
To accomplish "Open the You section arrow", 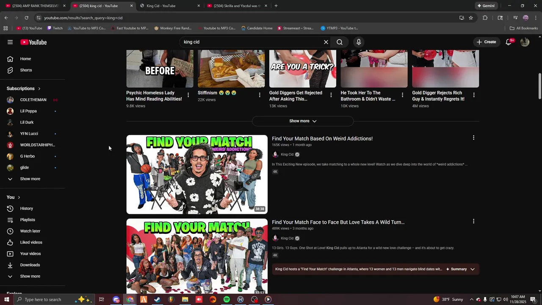I will tap(19, 197).
